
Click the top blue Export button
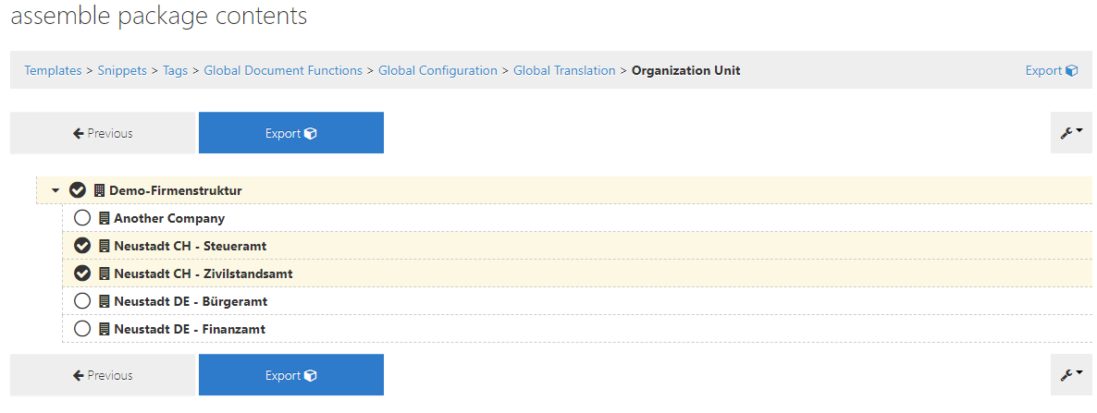(291, 133)
